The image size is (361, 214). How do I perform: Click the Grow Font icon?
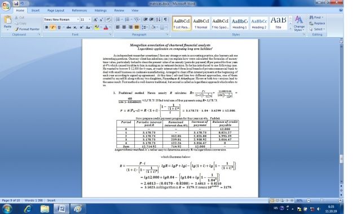[x=95, y=20]
